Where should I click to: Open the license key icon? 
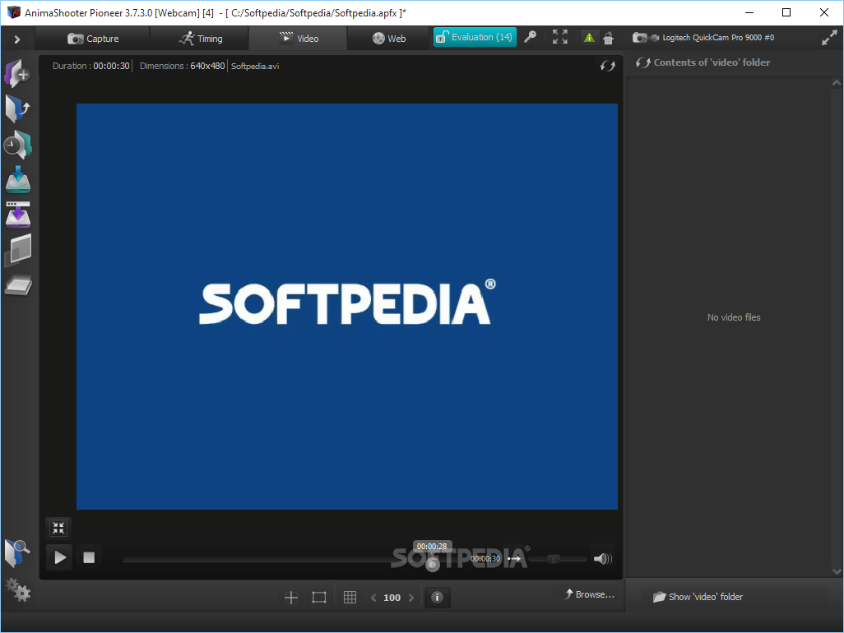click(x=531, y=37)
